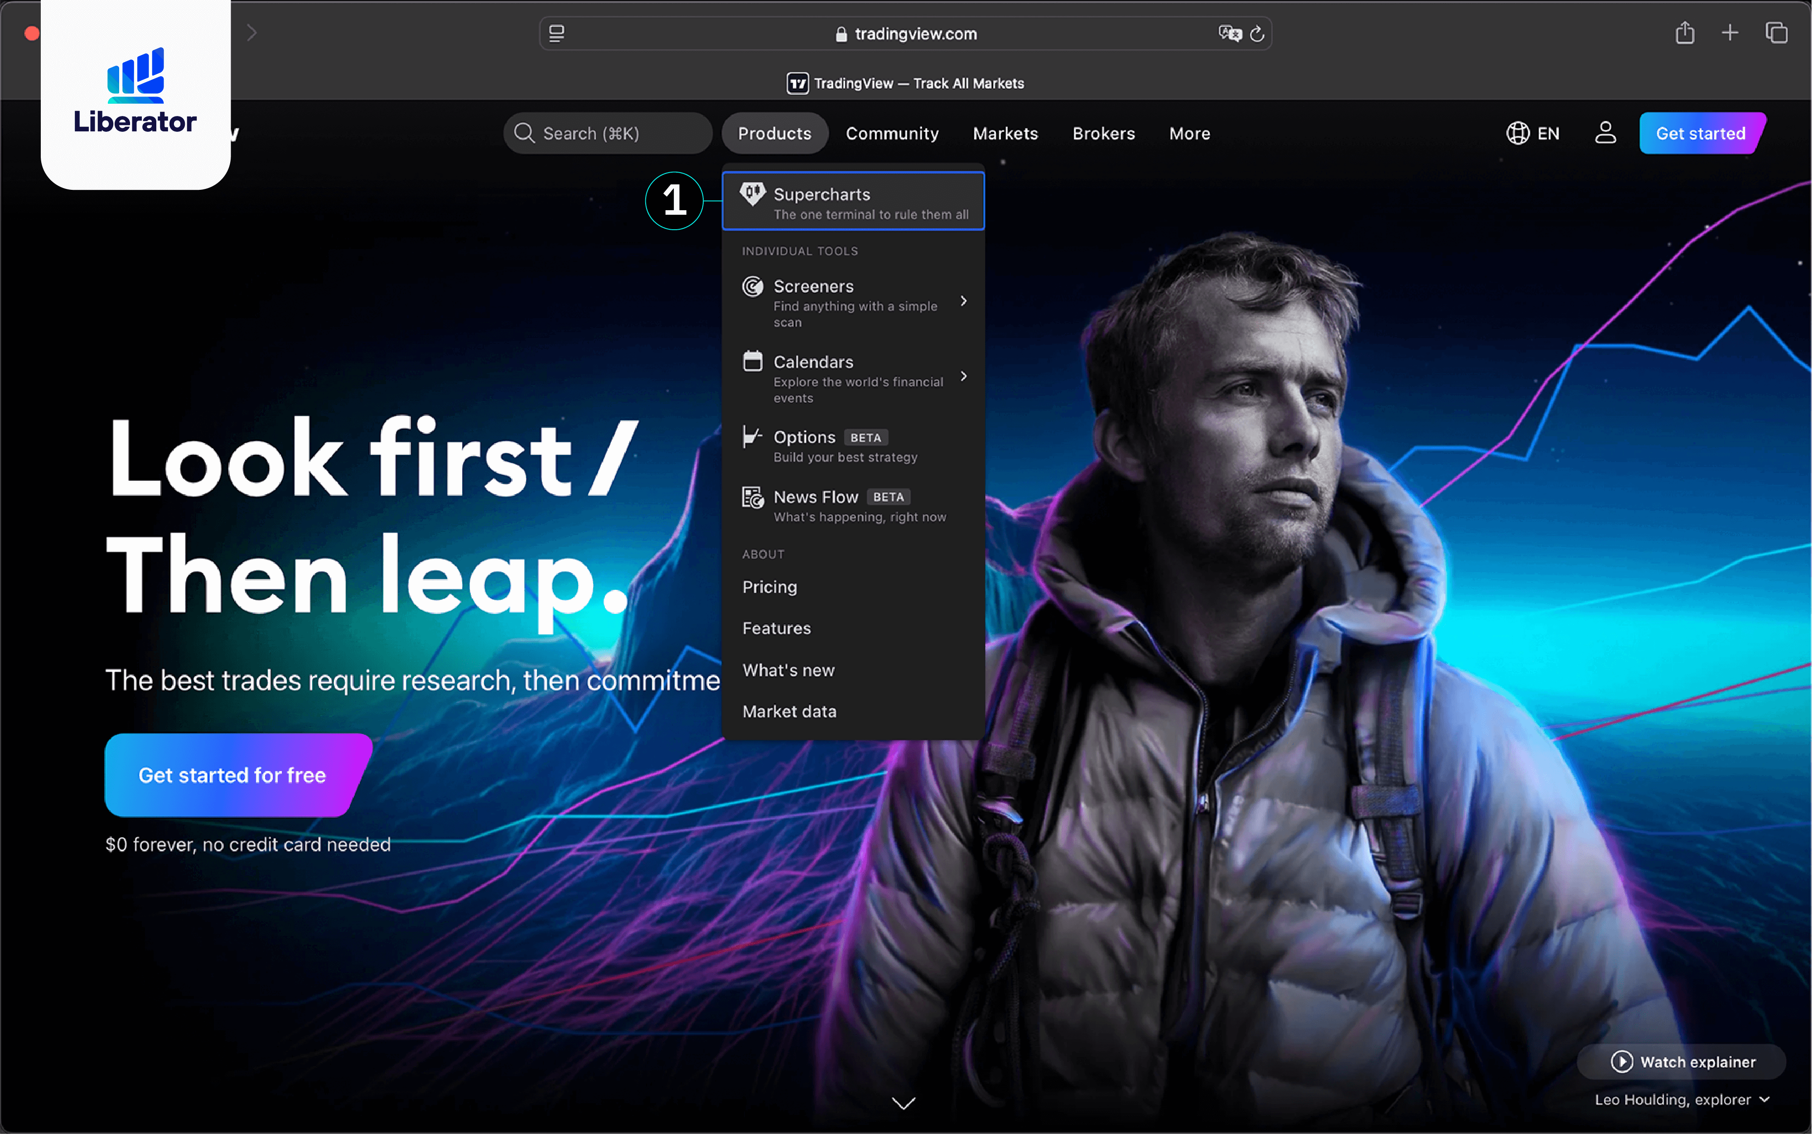This screenshot has height=1134, width=1812.
Task: Click the News Flow icon
Action: coord(752,497)
